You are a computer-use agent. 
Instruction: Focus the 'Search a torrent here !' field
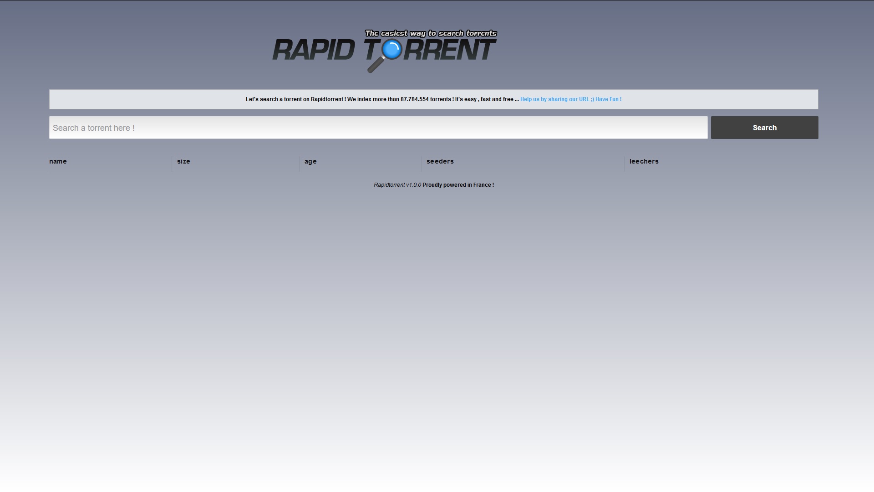(378, 128)
